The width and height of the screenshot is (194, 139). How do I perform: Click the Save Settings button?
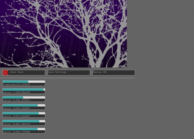tap(69, 73)
